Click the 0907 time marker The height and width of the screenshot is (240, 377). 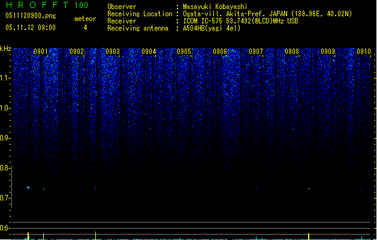(256, 52)
